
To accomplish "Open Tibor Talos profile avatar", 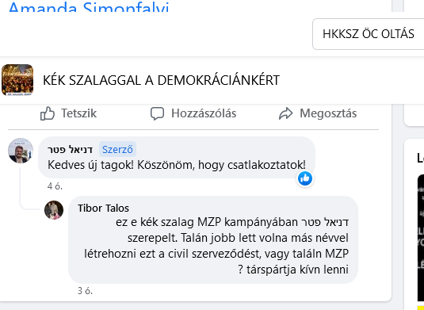I will click(x=54, y=210).
